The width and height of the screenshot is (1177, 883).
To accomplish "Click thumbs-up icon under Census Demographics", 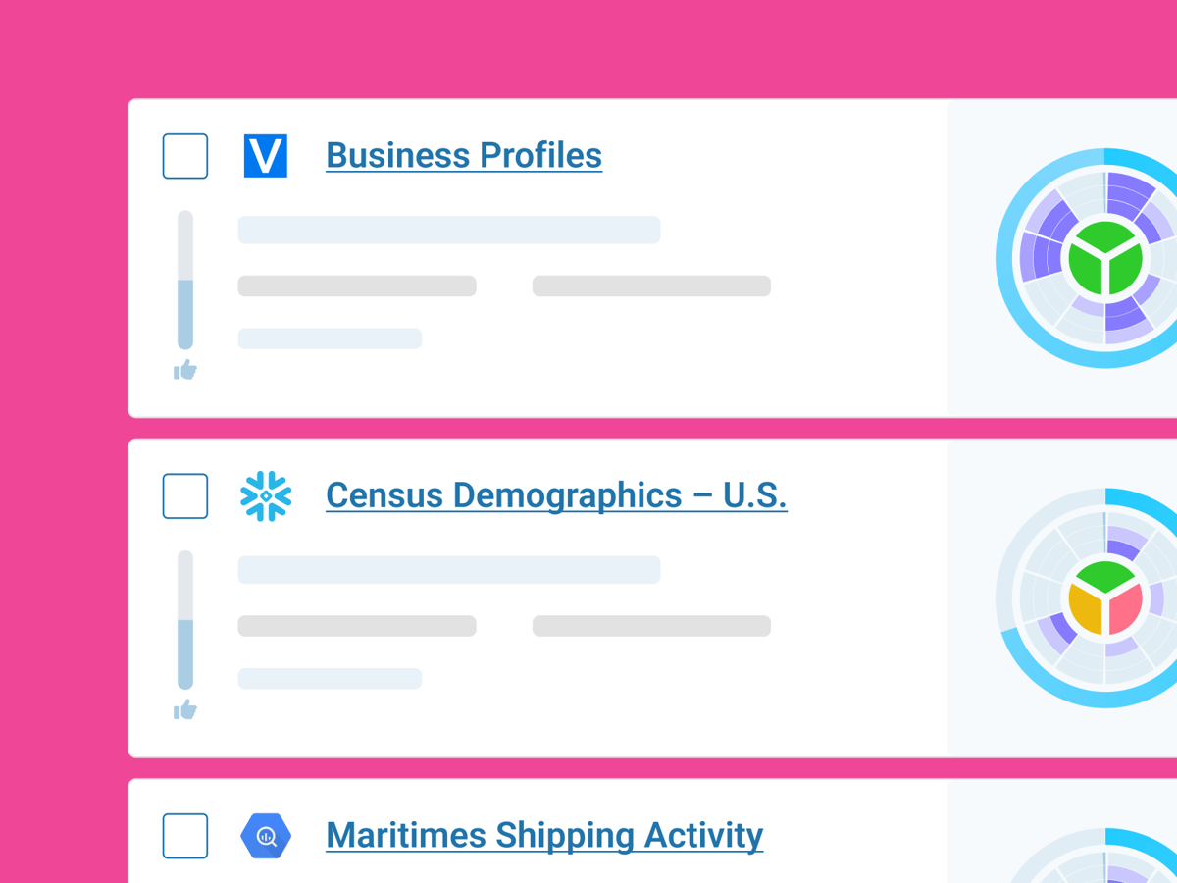I will 185,710.
